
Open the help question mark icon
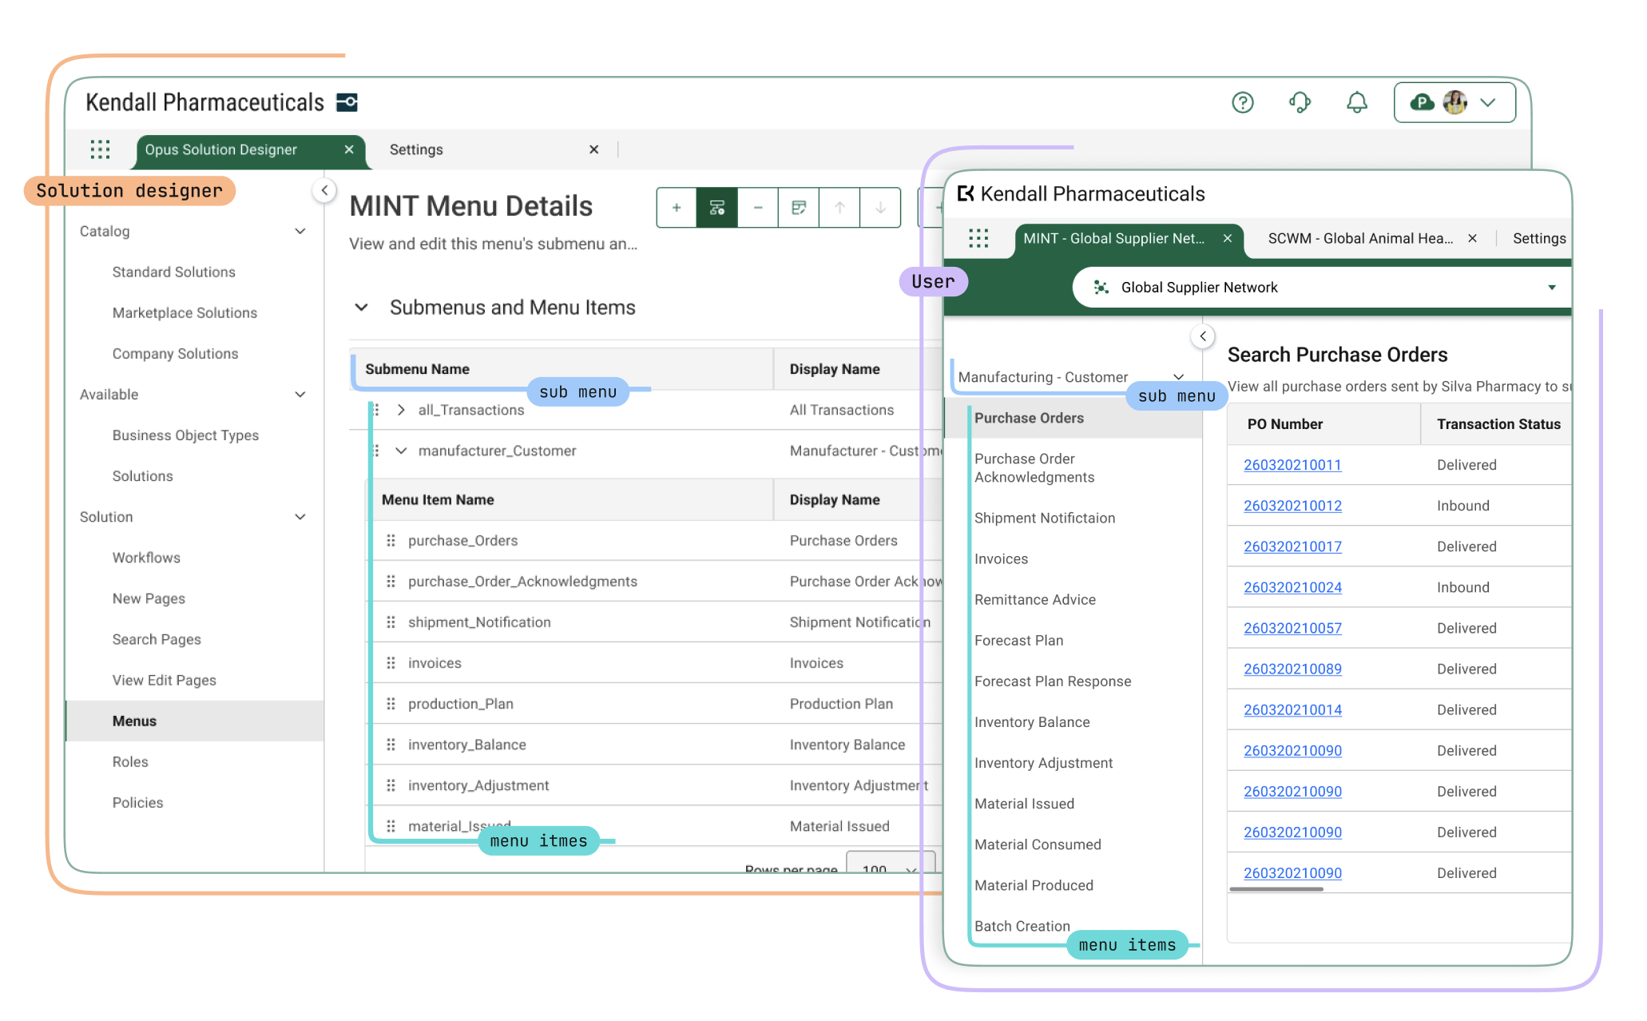1242,102
